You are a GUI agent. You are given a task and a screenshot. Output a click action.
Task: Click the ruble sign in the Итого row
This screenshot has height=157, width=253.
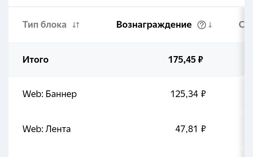pyautogui.click(x=200, y=60)
